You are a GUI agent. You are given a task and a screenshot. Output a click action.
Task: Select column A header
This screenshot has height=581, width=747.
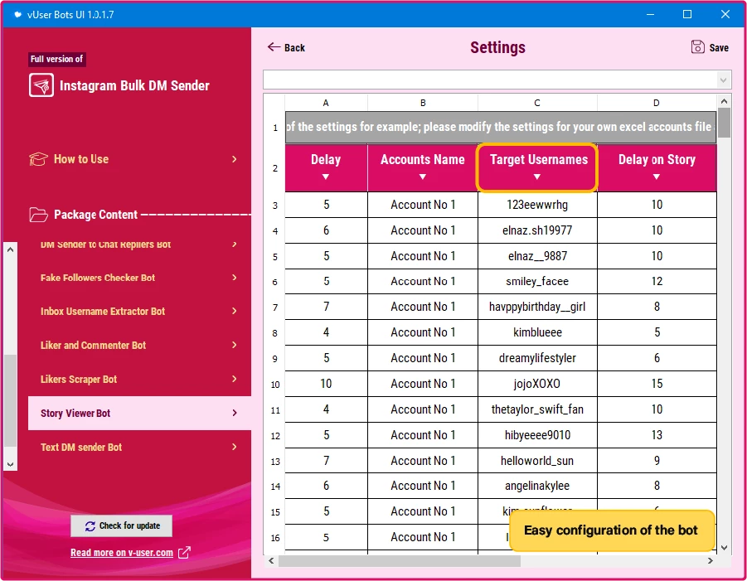pos(326,103)
